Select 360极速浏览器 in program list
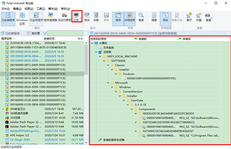Screen dimensions: 231x149 coord(42,113)
